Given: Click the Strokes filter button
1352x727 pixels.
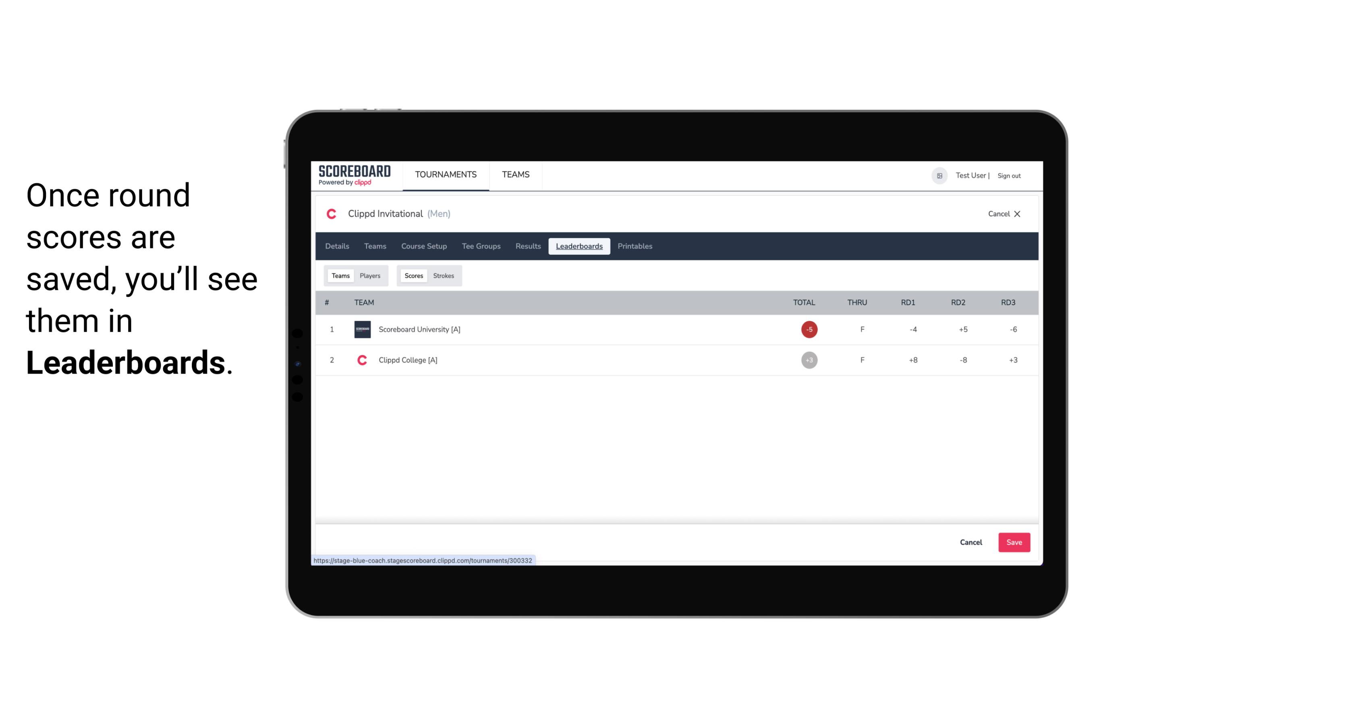Looking at the screenshot, I should [x=444, y=276].
